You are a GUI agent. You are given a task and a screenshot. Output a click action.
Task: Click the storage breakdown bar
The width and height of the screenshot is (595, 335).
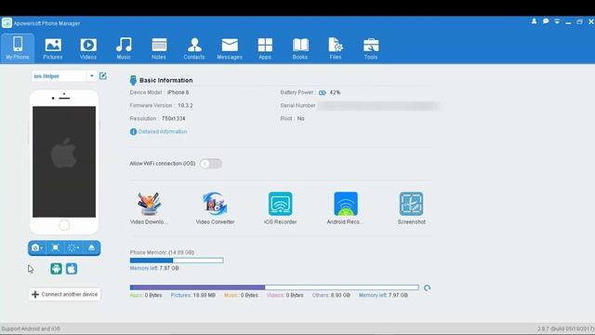274,288
